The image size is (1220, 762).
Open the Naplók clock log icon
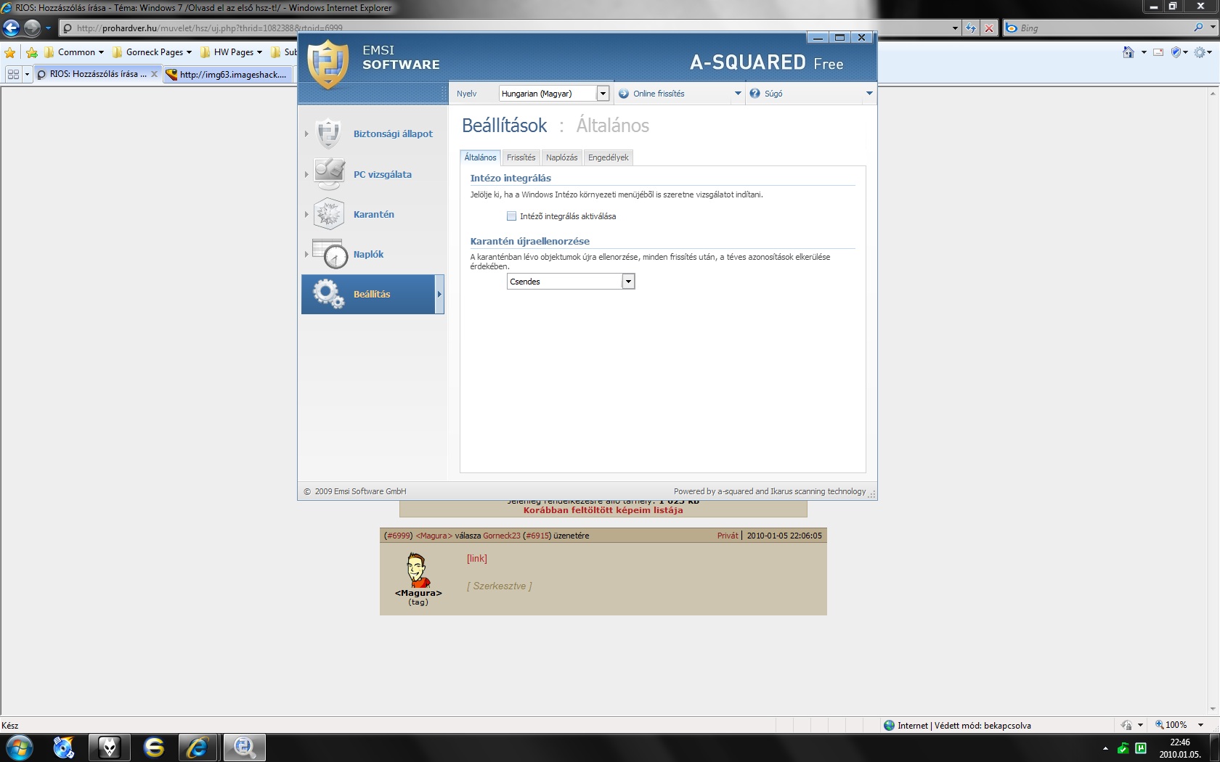[x=330, y=254]
